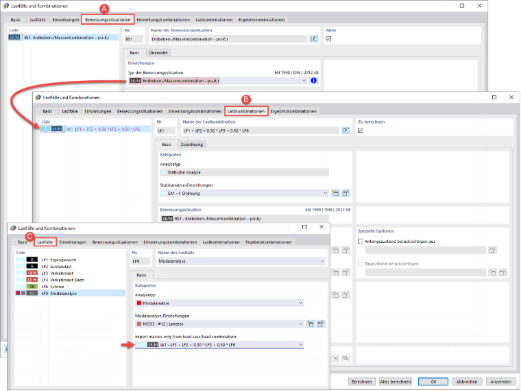Enable Bauzustand berücksichtigen checkbox

click(360, 263)
